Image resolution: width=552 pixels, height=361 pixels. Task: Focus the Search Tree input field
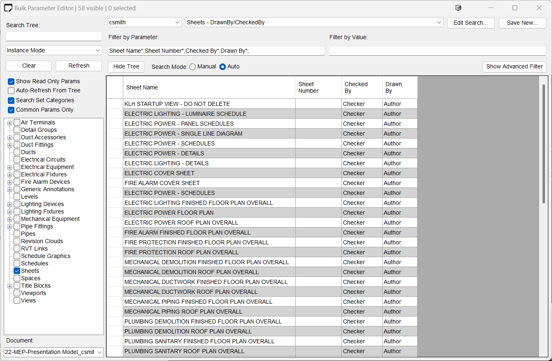click(x=54, y=37)
